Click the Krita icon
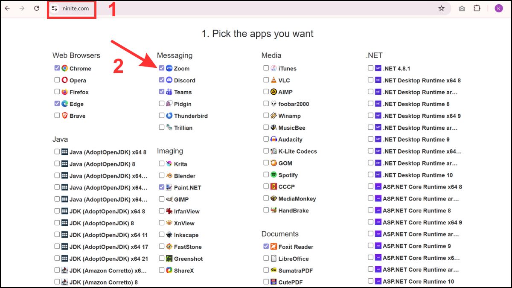 click(x=169, y=164)
